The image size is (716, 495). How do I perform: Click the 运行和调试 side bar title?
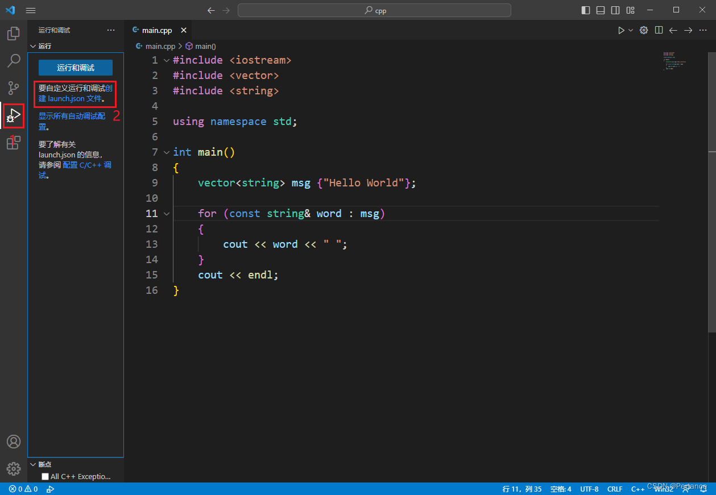coord(55,30)
